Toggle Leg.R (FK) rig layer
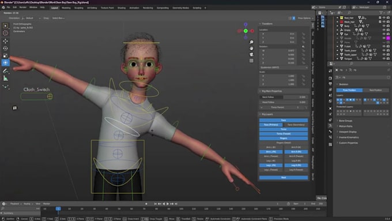The width and height of the screenshot is (392, 221). point(296,165)
